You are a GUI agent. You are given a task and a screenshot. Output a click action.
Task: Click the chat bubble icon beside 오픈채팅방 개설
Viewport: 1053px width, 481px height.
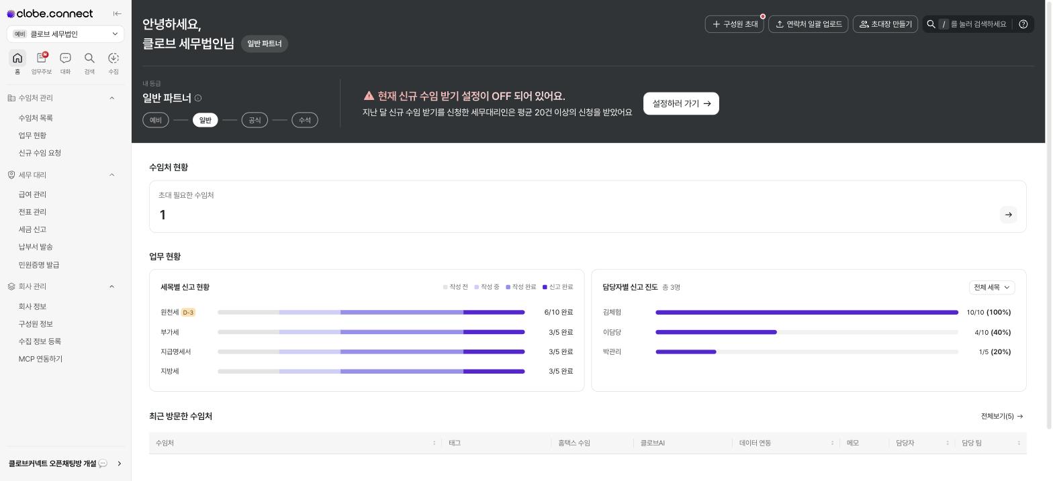coord(103,464)
